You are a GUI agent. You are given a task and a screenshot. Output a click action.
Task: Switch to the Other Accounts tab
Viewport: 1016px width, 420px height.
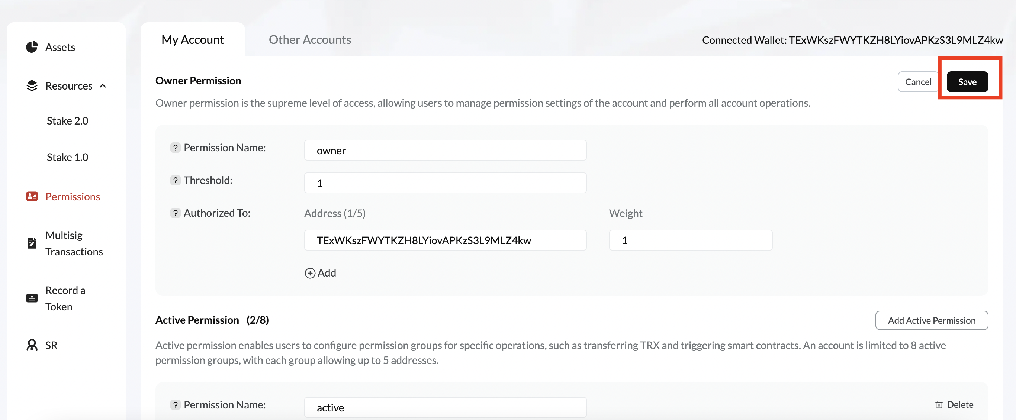point(310,39)
